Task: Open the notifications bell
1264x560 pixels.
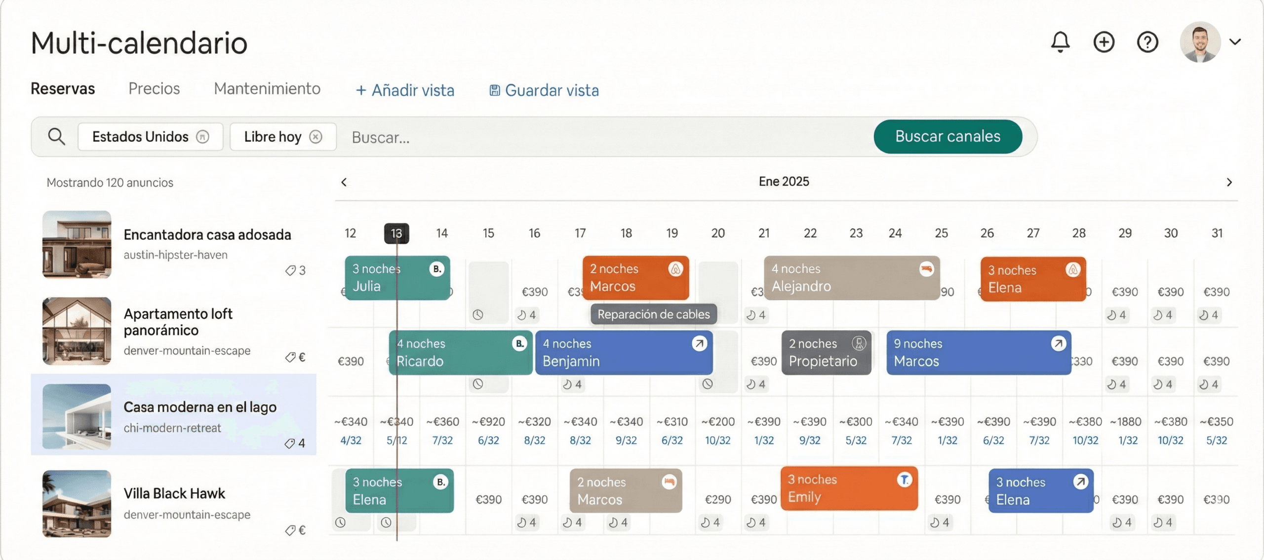Action: (1060, 42)
